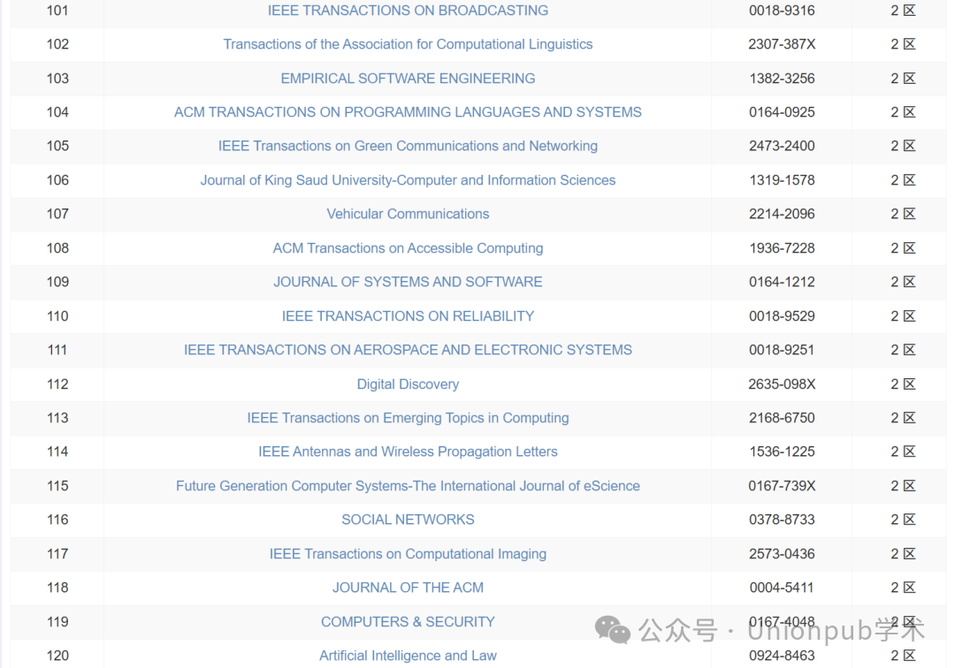Click the 2 区 cell in row 102

click(903, 44)
